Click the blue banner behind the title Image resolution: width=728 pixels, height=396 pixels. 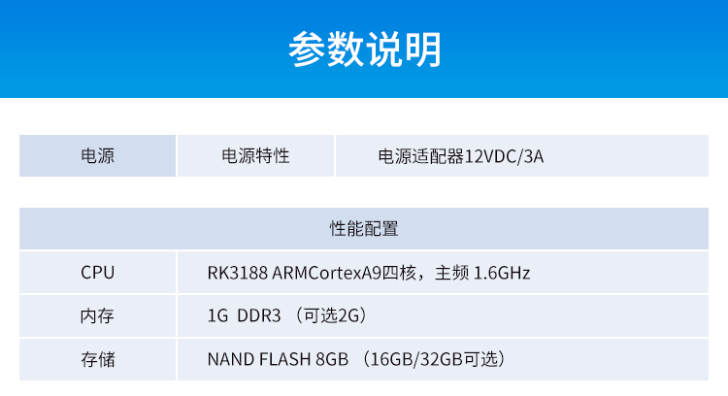(x=116, y=49)
